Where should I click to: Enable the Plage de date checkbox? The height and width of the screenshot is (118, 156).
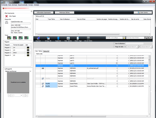[x=114, y=47]
